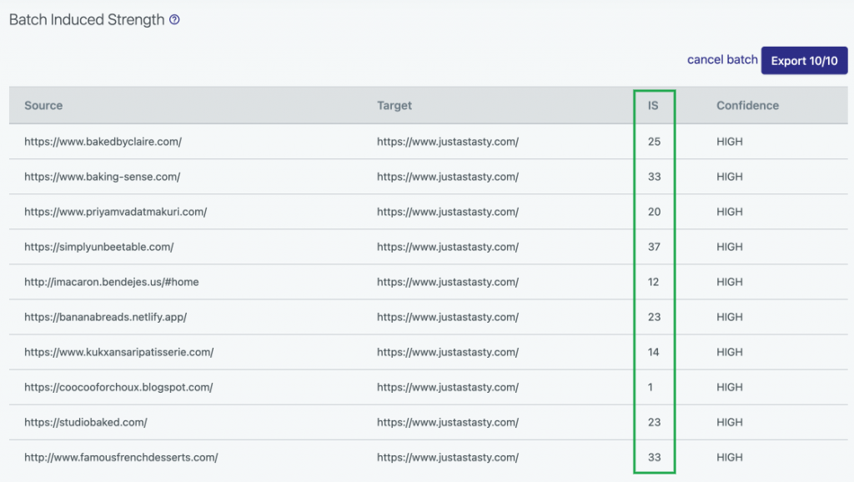Click the target URL in simplyunbeetable row
Screen dimensions: 854x482
click(x=448, y=247)
